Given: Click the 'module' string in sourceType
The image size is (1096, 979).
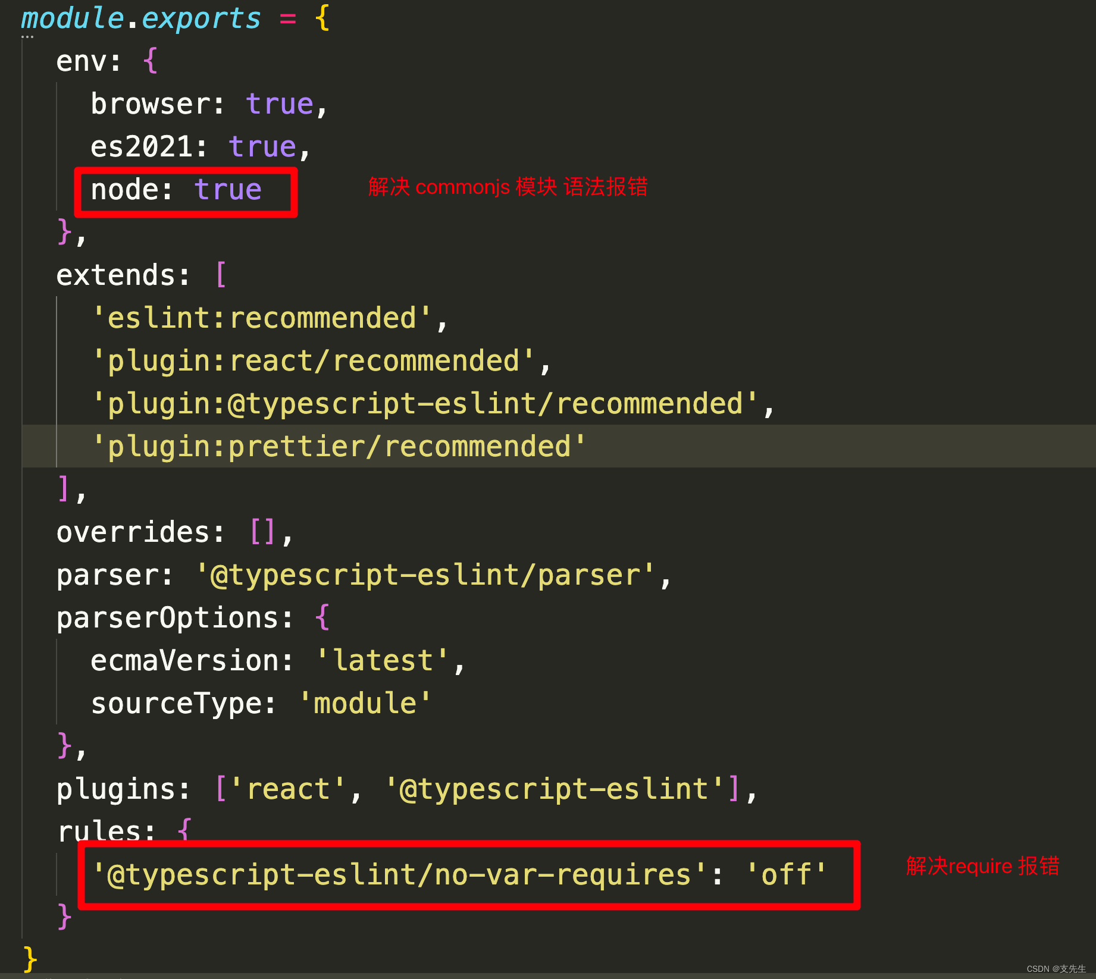Looking at the screenshot, I should (x=365, y=704).
